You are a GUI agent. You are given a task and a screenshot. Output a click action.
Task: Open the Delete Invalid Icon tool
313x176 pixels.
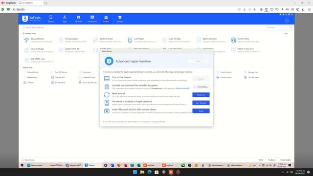pos(246,50)
